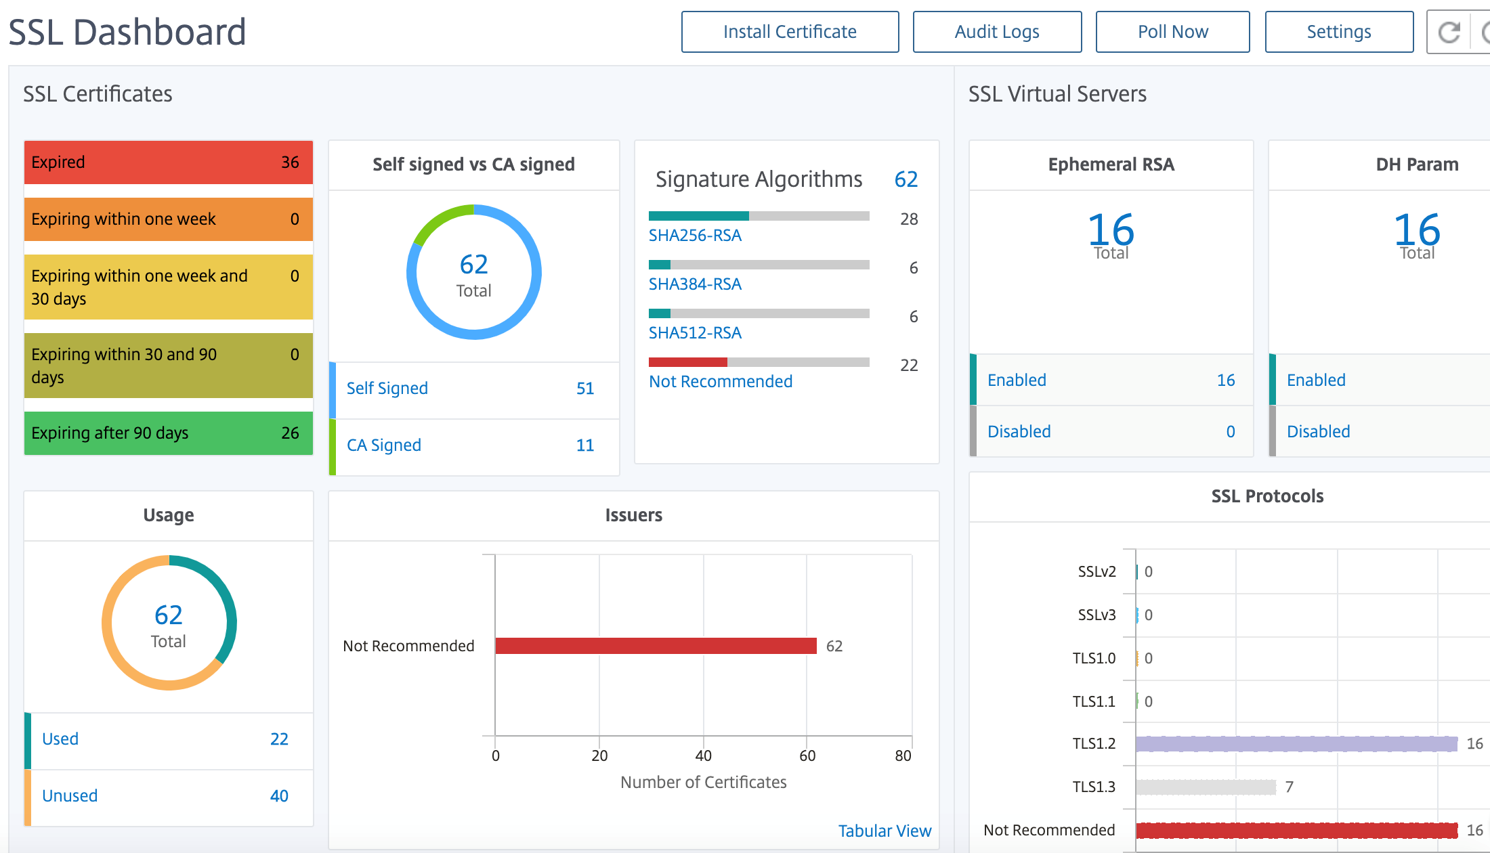Open the Audit Logs page
The width and height of the screenshot is (1490, 853).
coord(997,32)
